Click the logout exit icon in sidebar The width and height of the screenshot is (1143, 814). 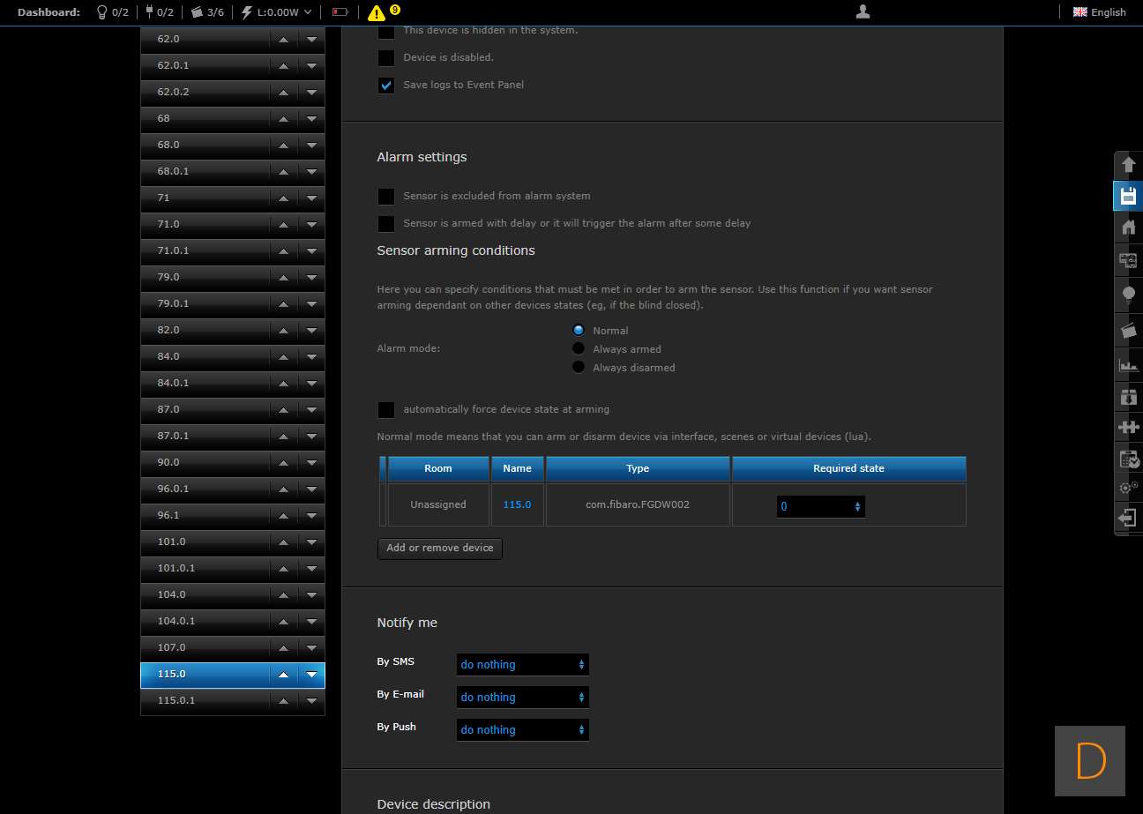tap(1128, 518)
